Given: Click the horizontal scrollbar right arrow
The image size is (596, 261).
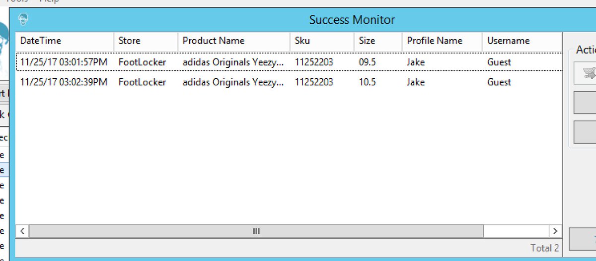Looking at the screenshot, I should tap(556, 231).
